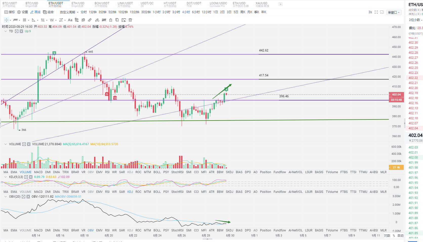Click the save chart image icon
Screen dimensions: 423x242
(x=124, y=20)
